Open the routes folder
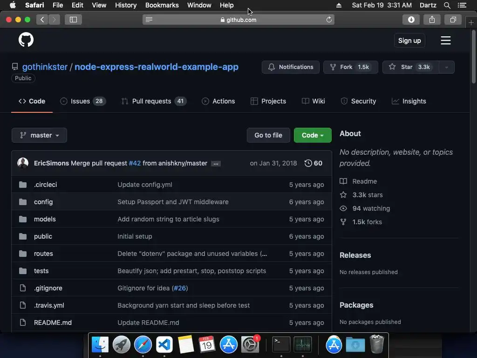 pos(43,254)
